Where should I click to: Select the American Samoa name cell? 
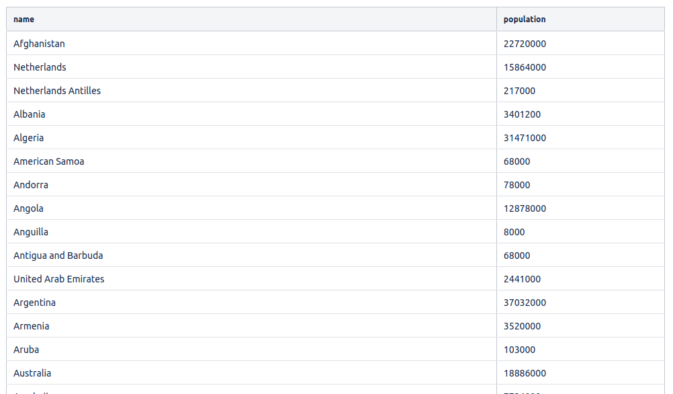click(48, 161)
